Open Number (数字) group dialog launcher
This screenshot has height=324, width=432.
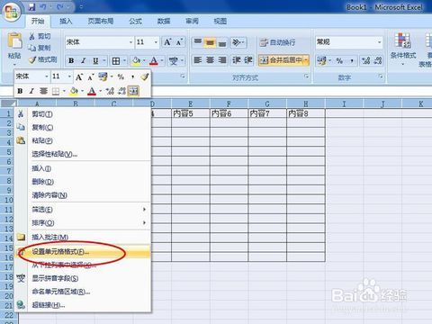(381, 76)
